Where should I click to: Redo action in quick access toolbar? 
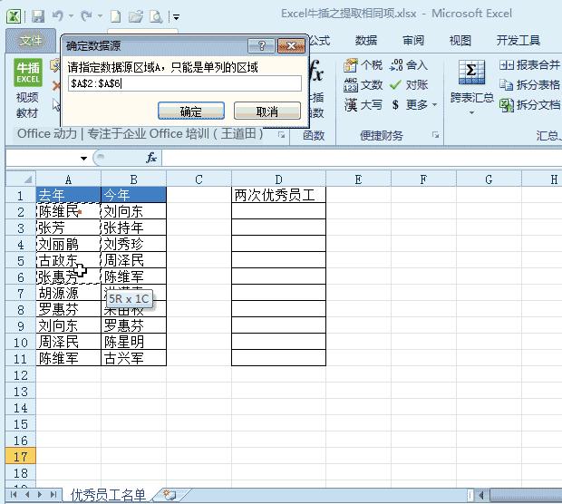(86, 15)
